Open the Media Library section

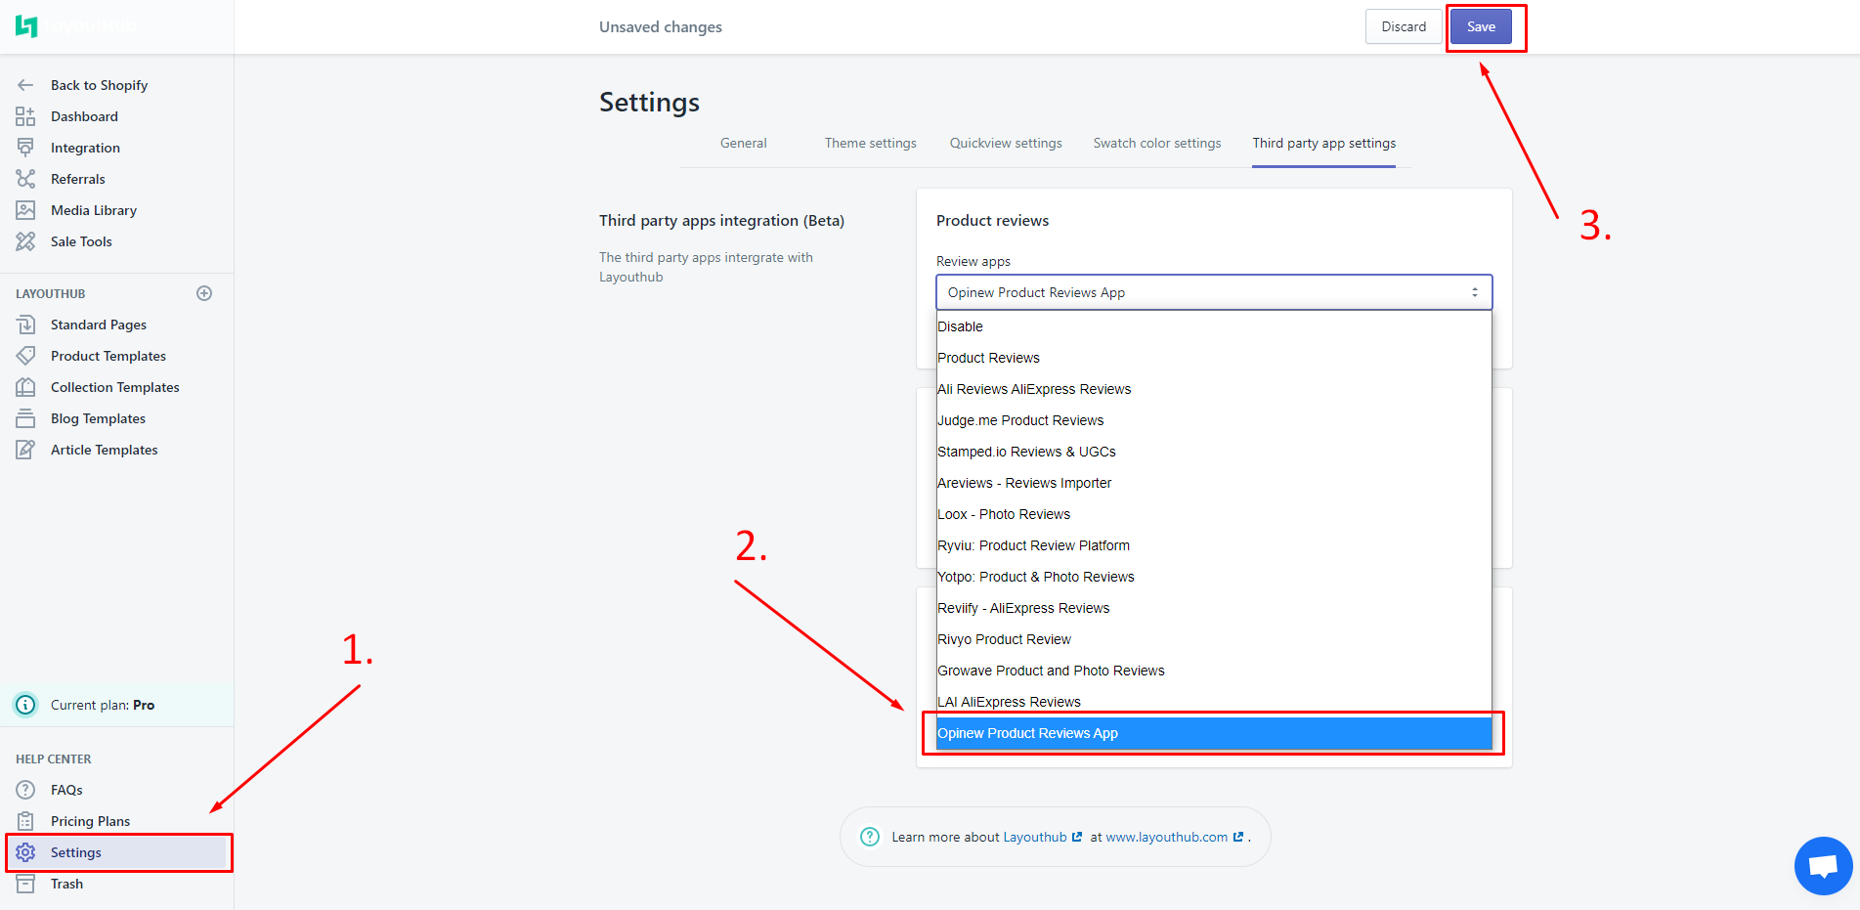94,210
